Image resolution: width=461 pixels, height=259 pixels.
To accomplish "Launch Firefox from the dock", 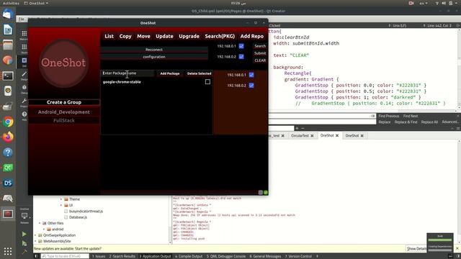I will (x=8, y=137).
